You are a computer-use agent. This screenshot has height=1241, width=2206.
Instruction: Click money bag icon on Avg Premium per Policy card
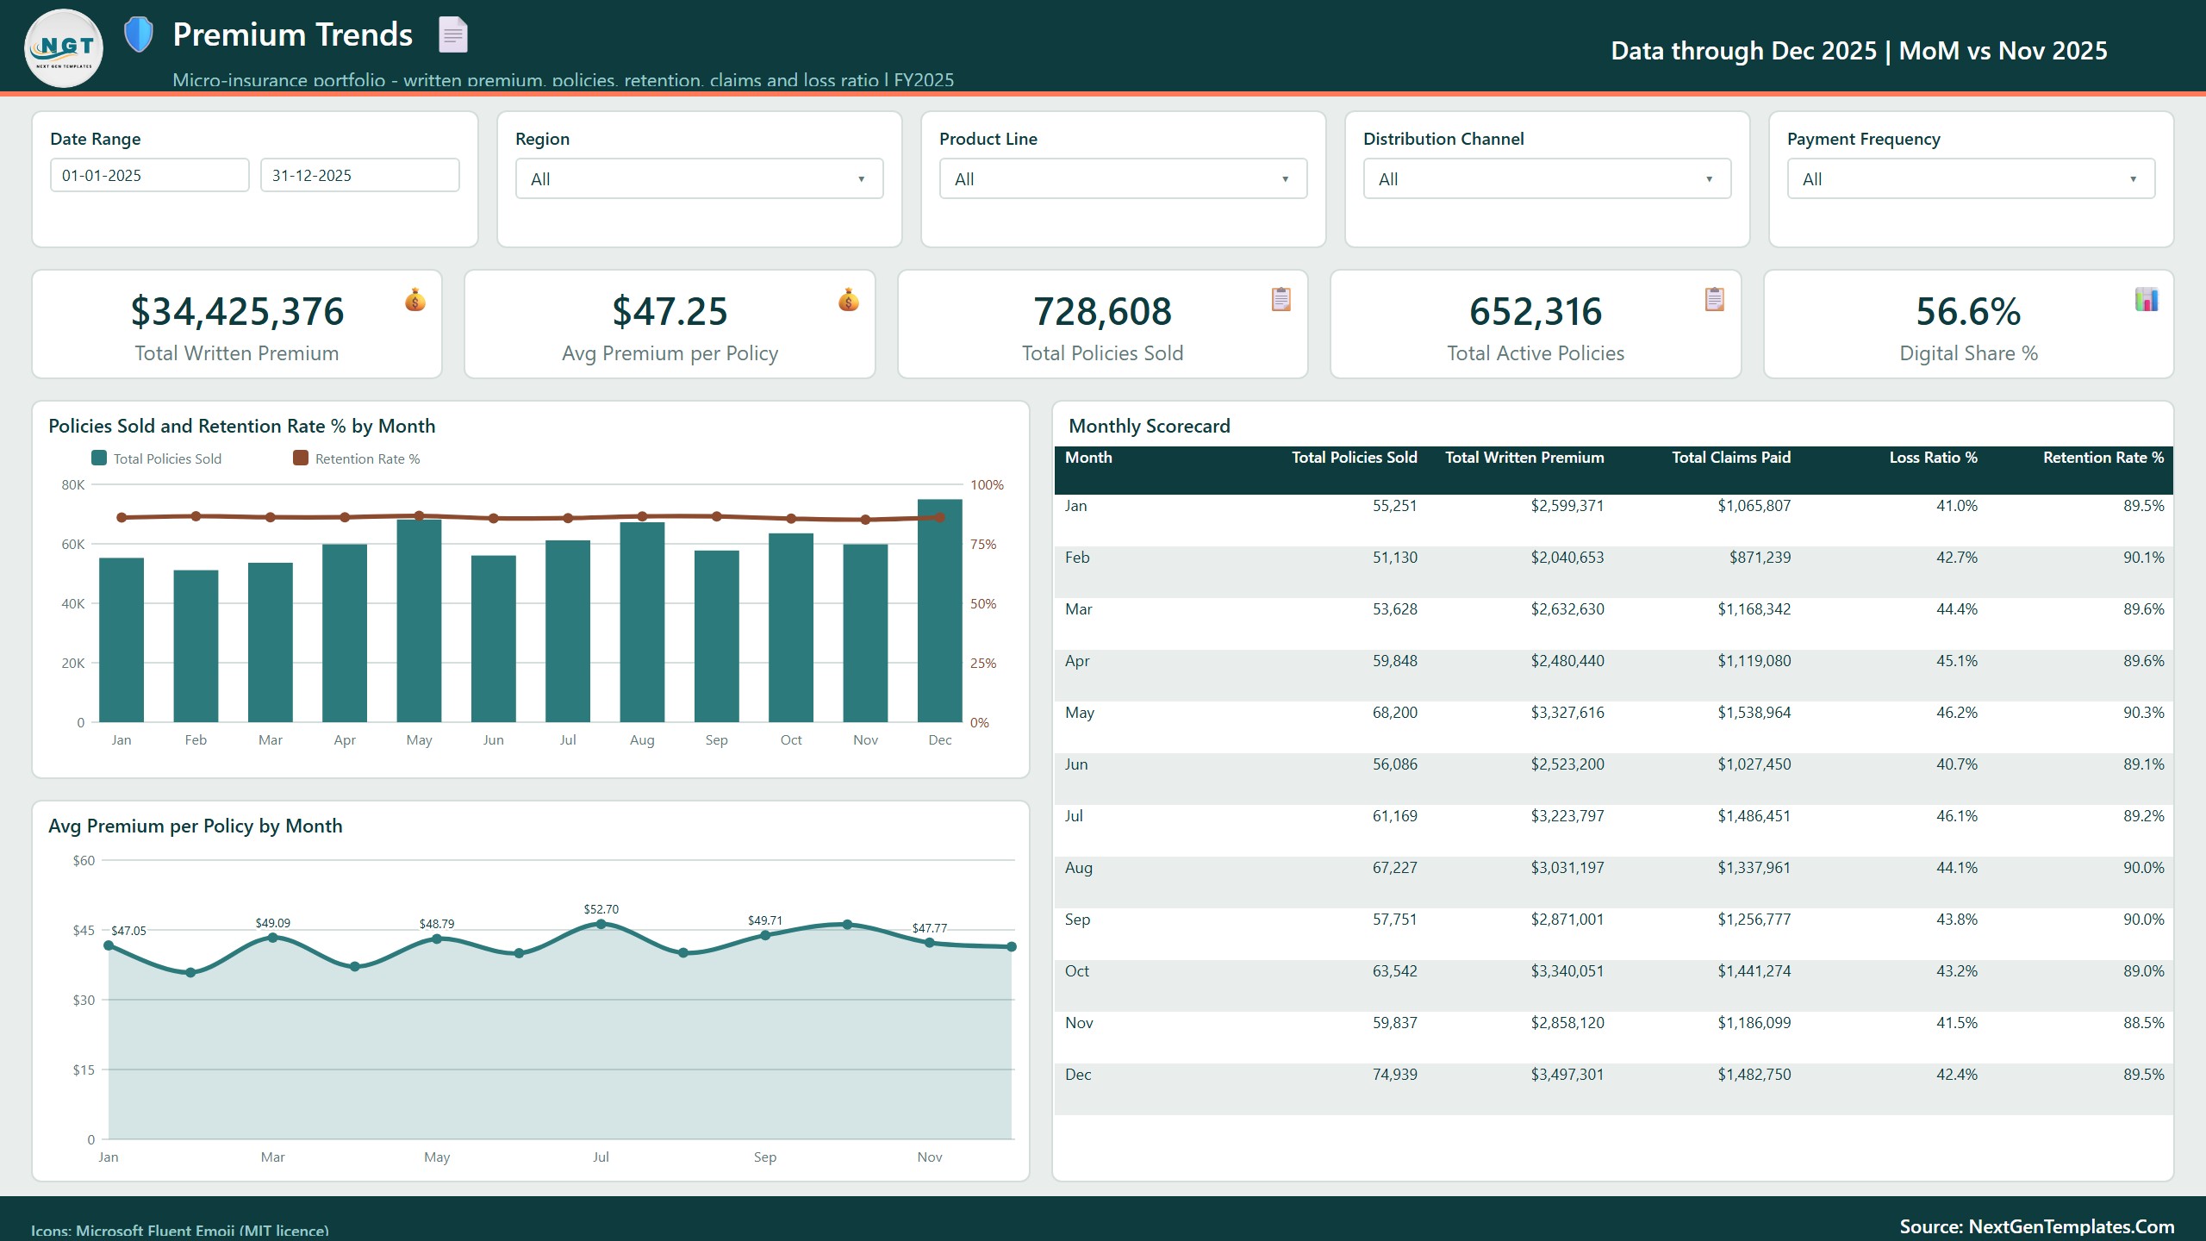pos(849,299)
